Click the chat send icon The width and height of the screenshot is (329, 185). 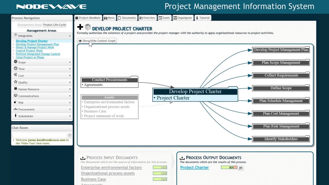(69, 135)
